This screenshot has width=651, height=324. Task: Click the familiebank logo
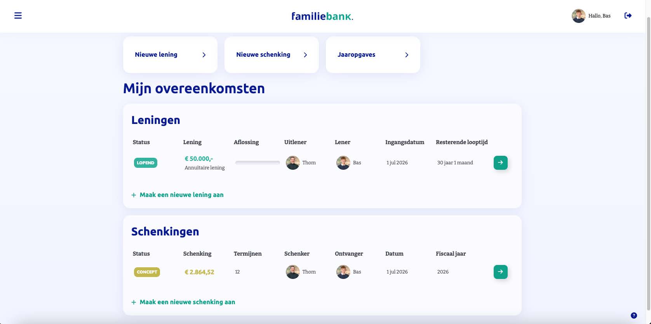click(322, 16)
